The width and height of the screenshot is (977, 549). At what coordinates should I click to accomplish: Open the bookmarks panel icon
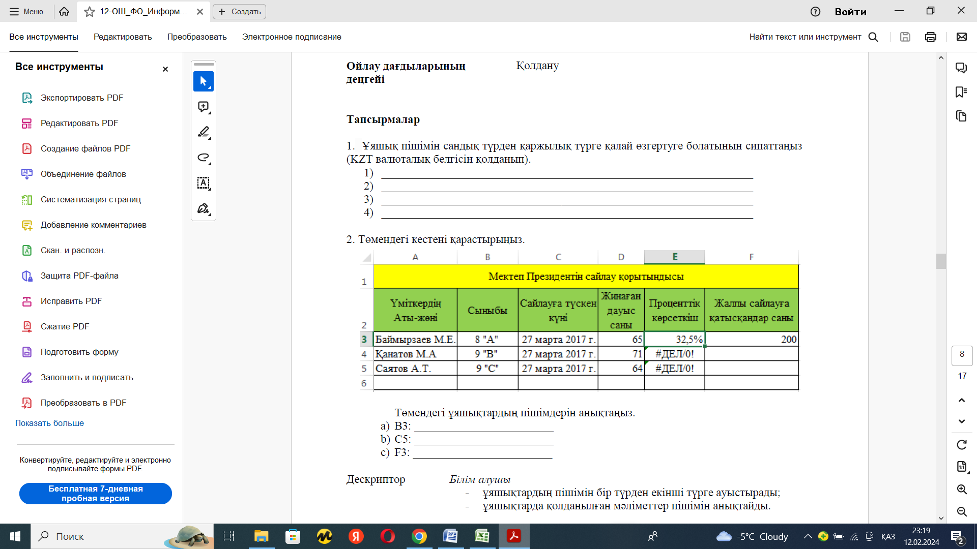[961, 92]
